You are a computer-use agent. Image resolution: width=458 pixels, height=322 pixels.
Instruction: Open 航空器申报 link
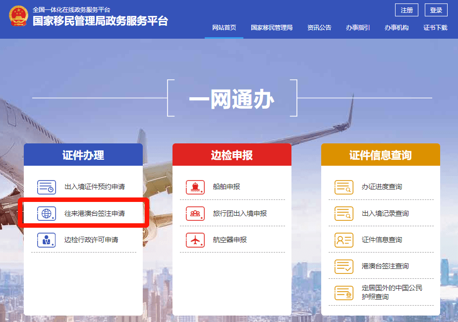[x=230, y=240]
